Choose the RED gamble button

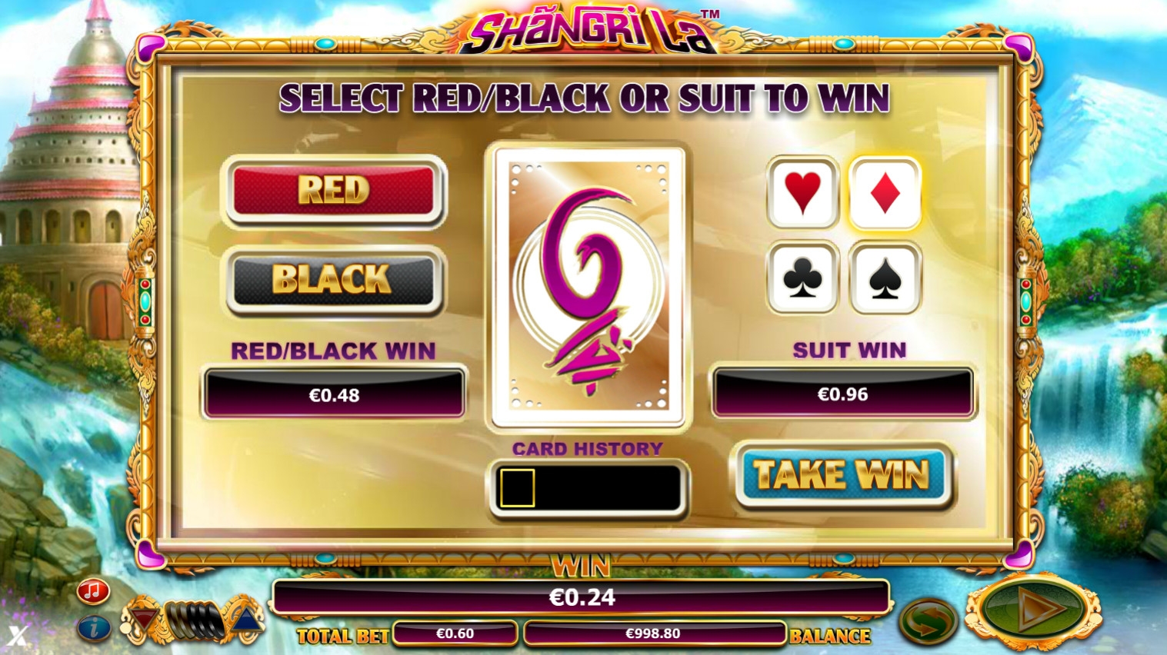click(334, 191)
